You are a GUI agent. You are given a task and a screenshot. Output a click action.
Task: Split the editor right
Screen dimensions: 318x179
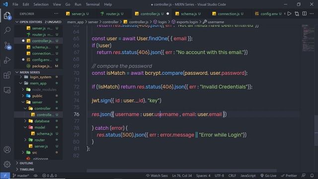pyautogui.click(x=305, y=14)
